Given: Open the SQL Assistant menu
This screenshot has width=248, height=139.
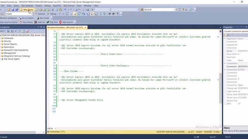Looking at the screenshot, I should (x=28, y=6).
